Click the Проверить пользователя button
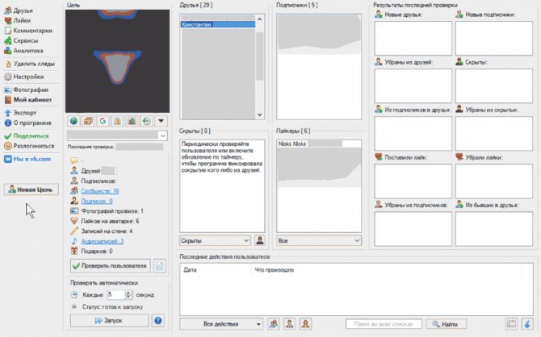Image resolution: width=541 pixels, height=337 pixels. tap(111, 266)
